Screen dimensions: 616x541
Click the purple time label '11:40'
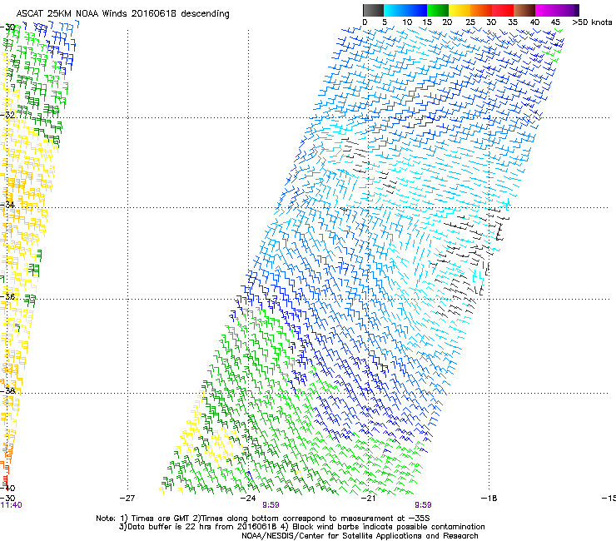click(12, 505)
